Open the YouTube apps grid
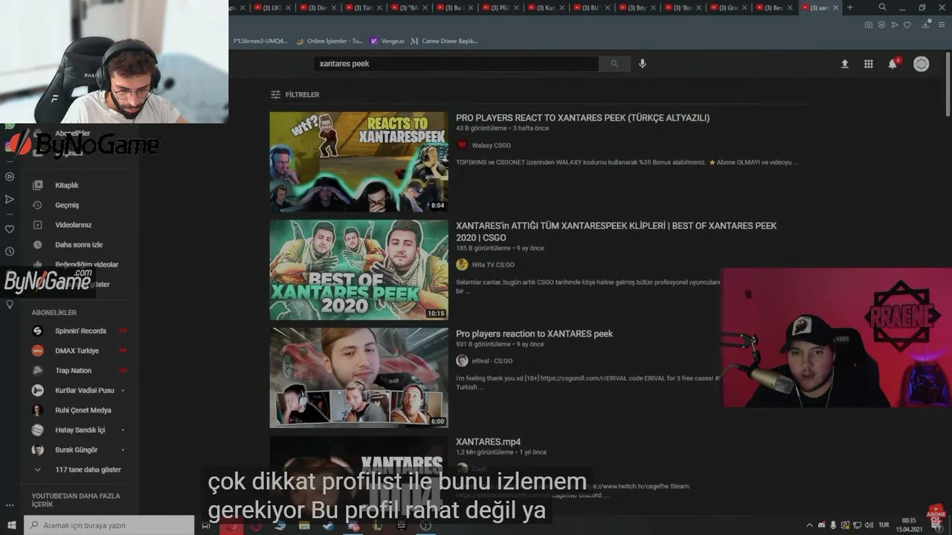The width and height of the screenshot is (952, 535). [x=869, y=64]
